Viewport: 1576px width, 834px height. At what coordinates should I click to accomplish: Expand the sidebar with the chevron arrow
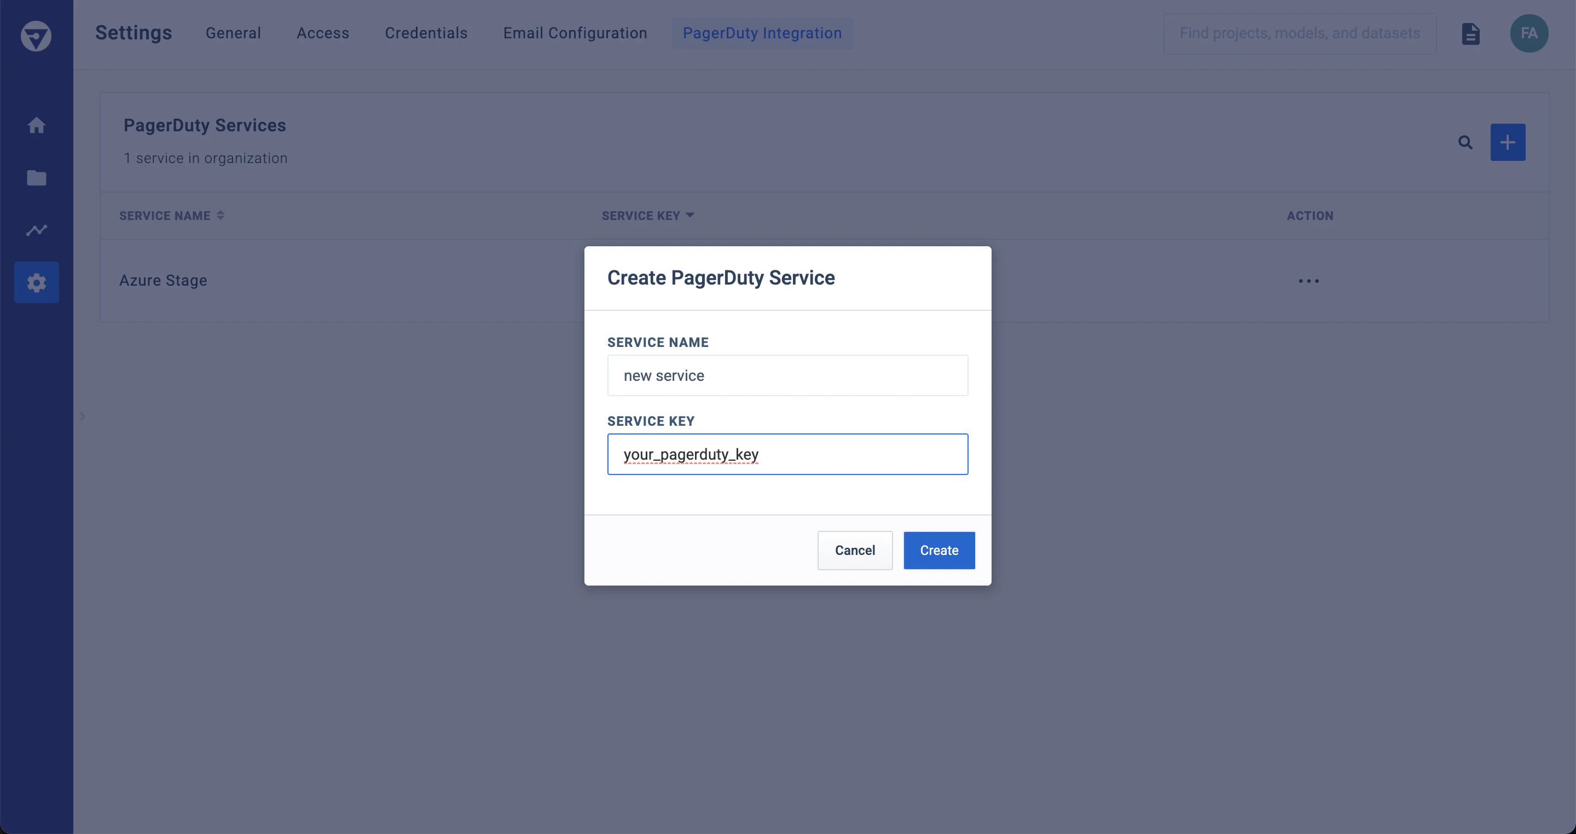tap(82, 416)
